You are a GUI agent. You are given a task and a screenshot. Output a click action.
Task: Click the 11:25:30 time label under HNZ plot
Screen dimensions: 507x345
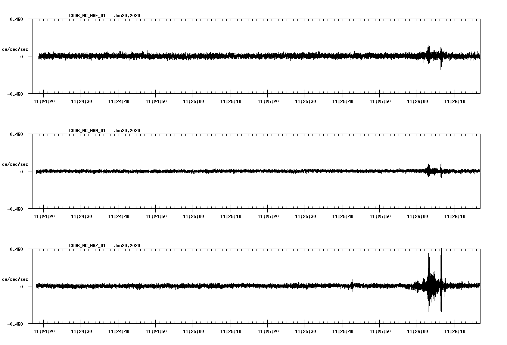(305, 332)
